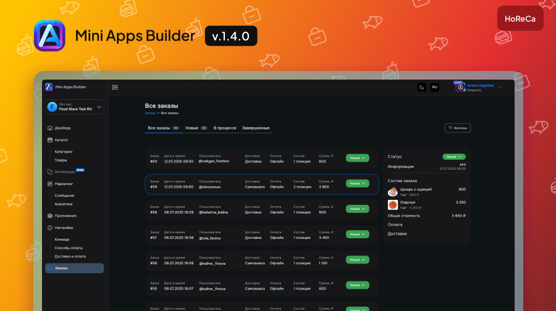Open status dropdown for order #55
Screen dimensions: 556x311
[358, 285]
